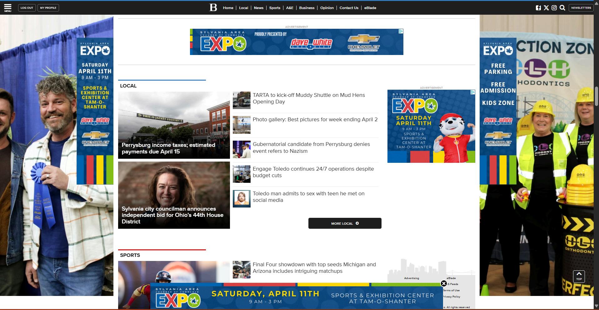This screenshot has width=599, height=310.
Task: Click the TOP scroll-up arrow button
Action: click(x=579, y=276)
